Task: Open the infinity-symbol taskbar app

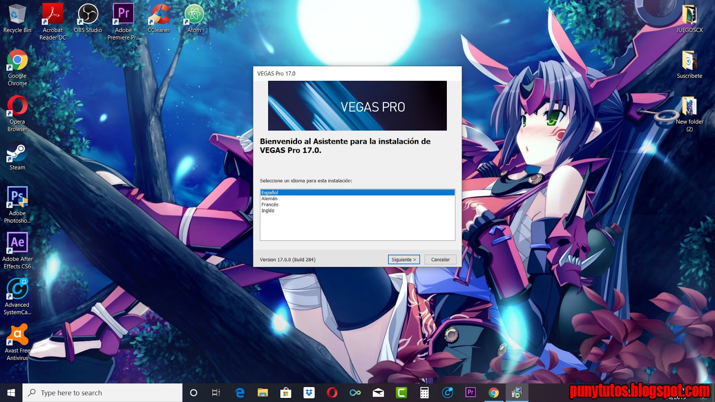Action: pyautogui.click(x=355, y=393)
